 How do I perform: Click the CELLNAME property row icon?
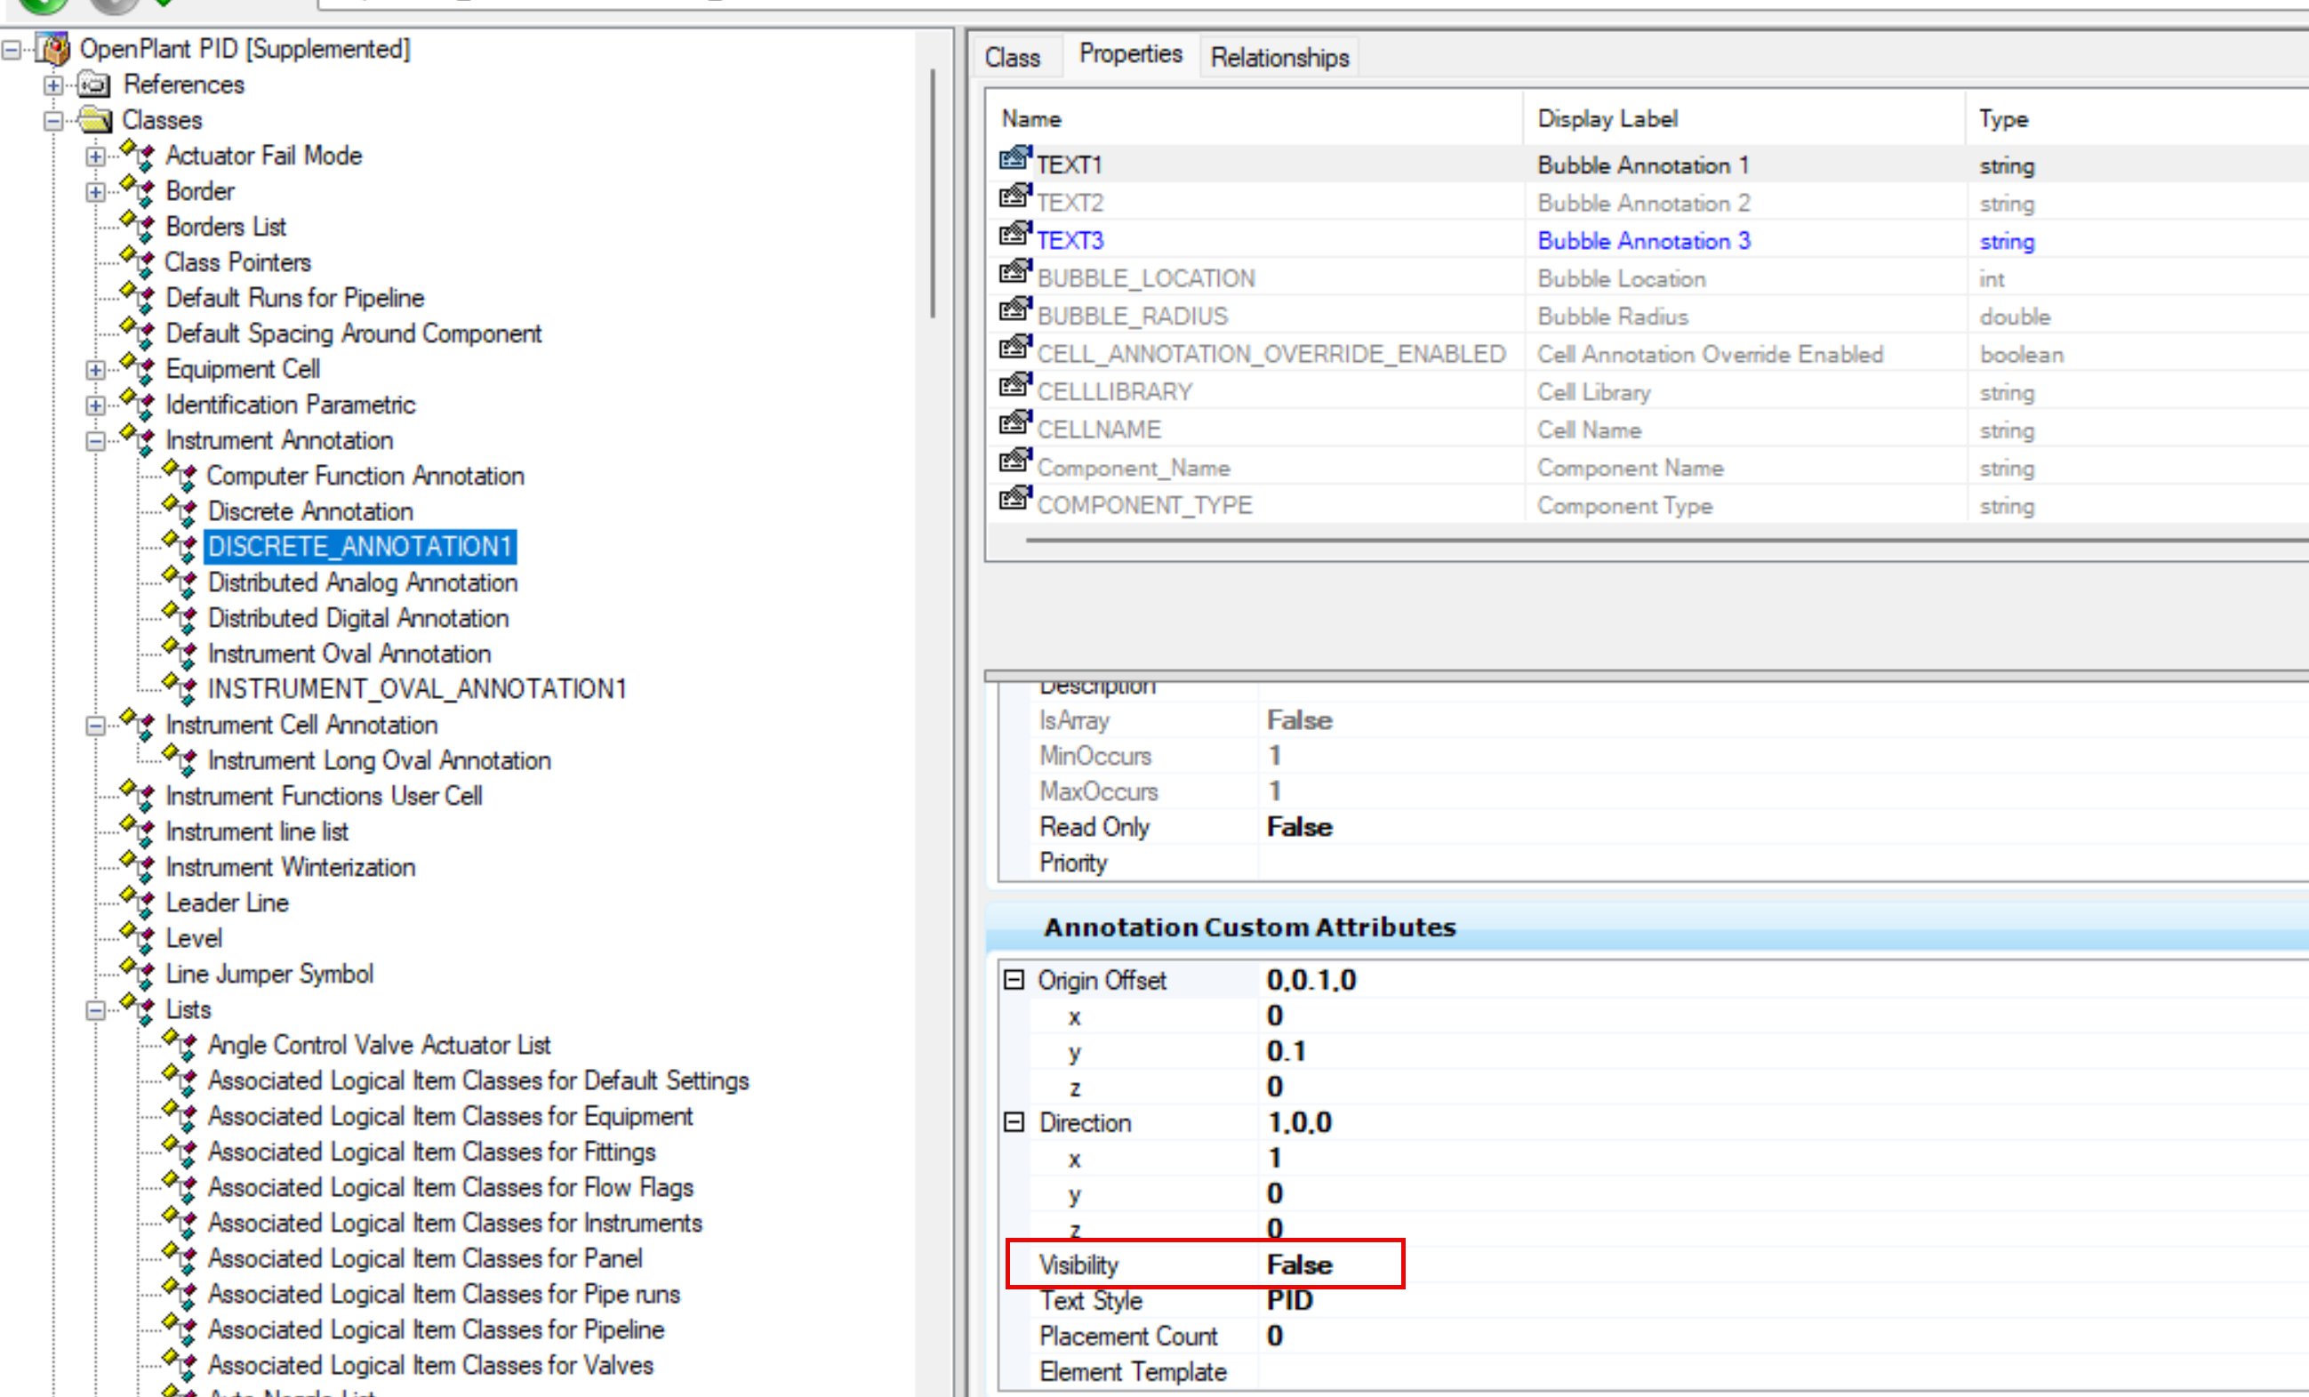(1014, 424)
